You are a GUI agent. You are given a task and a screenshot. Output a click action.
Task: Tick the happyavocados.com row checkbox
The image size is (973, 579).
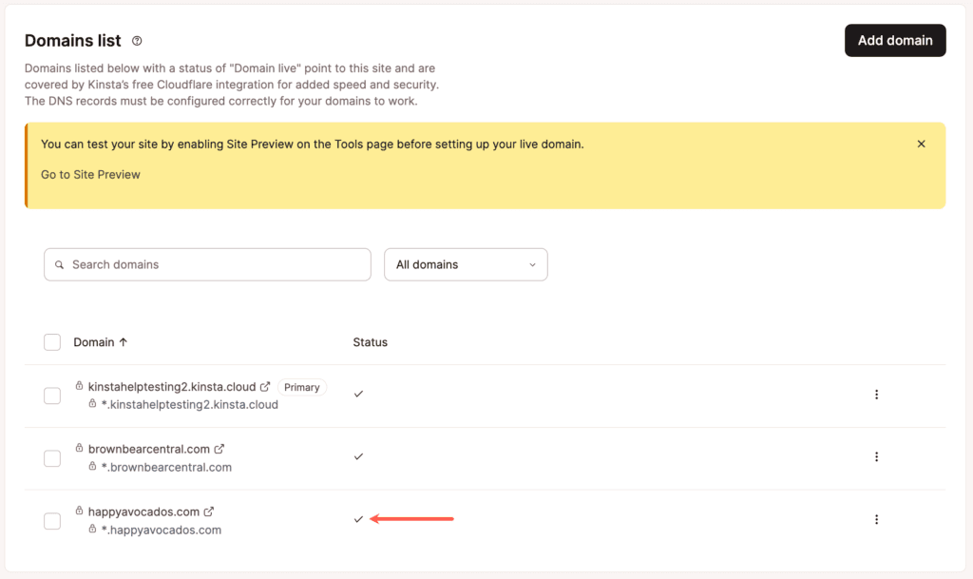coord(52,521)
